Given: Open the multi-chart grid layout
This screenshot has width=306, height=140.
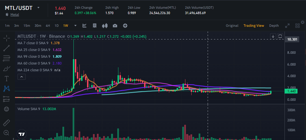Looking at the screenshot, I should [x=298, y=26].
